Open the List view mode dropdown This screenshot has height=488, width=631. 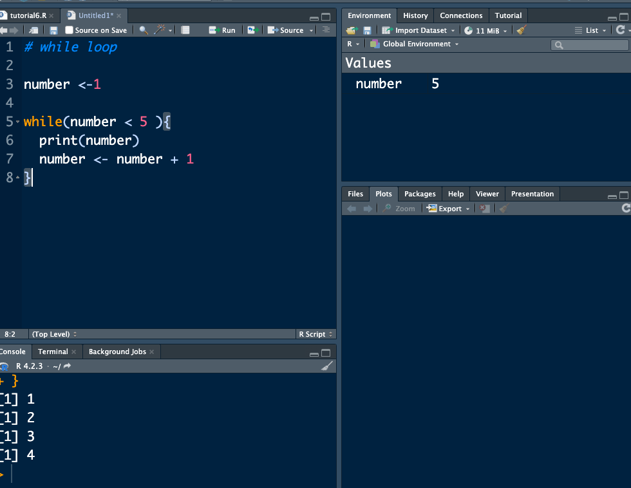tap(590, 30)
